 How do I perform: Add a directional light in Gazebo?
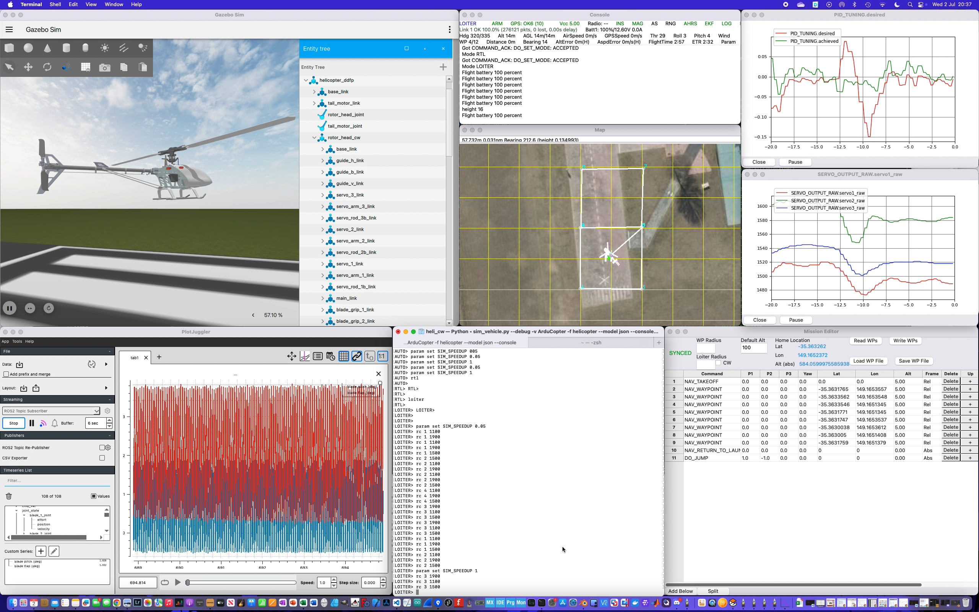[124, 48]
